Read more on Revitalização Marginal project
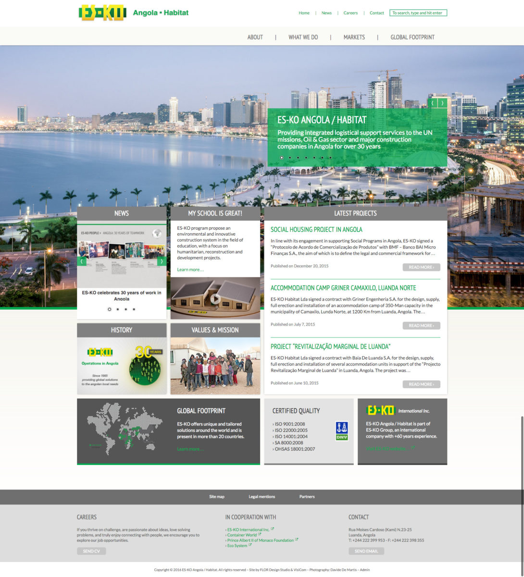The height and width of the screenshot is (577, 524). (421, 384)
